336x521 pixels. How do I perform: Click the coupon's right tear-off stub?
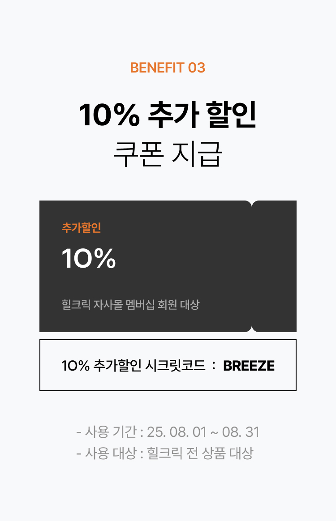pos(275,266)
